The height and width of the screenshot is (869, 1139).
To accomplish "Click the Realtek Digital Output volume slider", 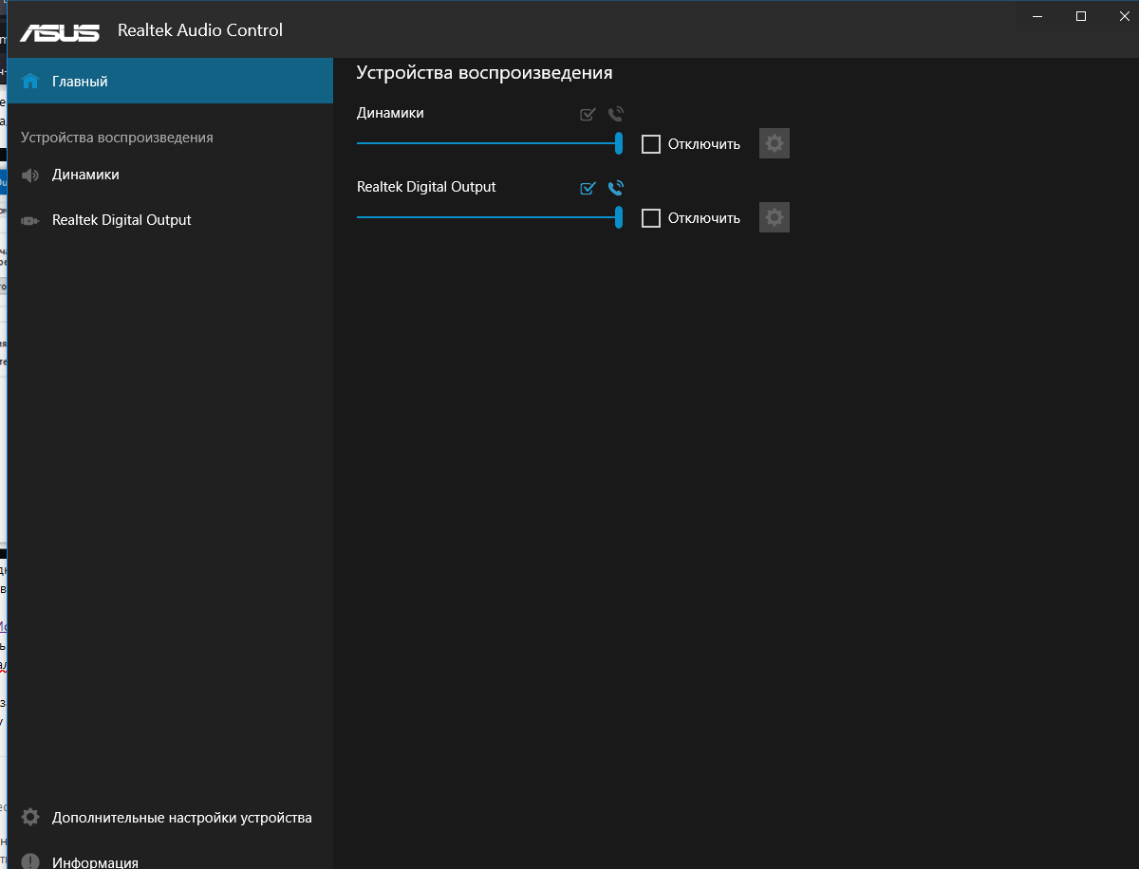I will click(490, 217).
